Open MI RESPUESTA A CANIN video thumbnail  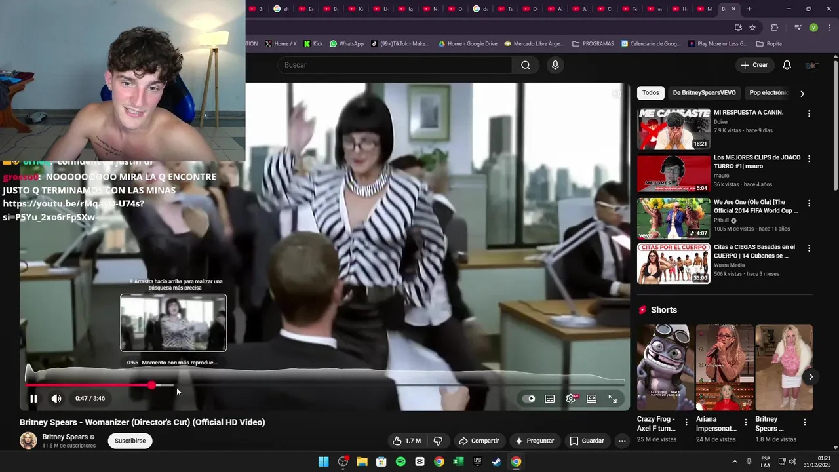(x=674, y=129)
